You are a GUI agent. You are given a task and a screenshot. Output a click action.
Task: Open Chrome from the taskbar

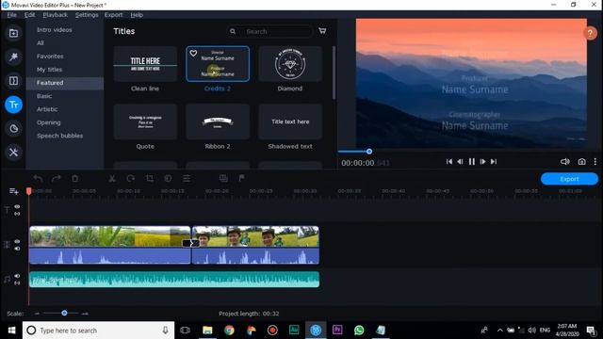pos(229,331)
